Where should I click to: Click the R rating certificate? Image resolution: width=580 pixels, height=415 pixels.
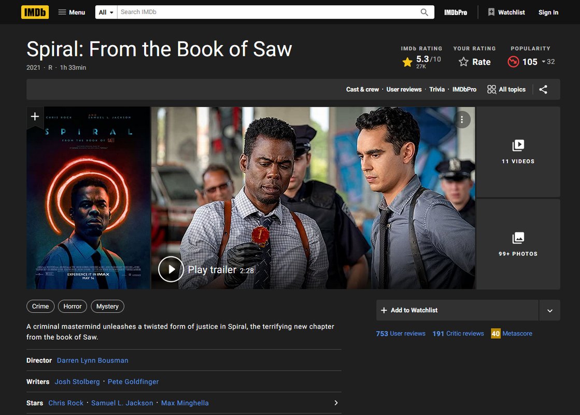[x=50, y=67]
